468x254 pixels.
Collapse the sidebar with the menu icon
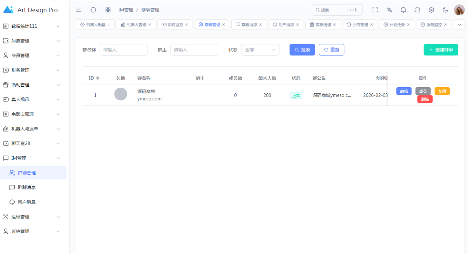click(79, 10)
